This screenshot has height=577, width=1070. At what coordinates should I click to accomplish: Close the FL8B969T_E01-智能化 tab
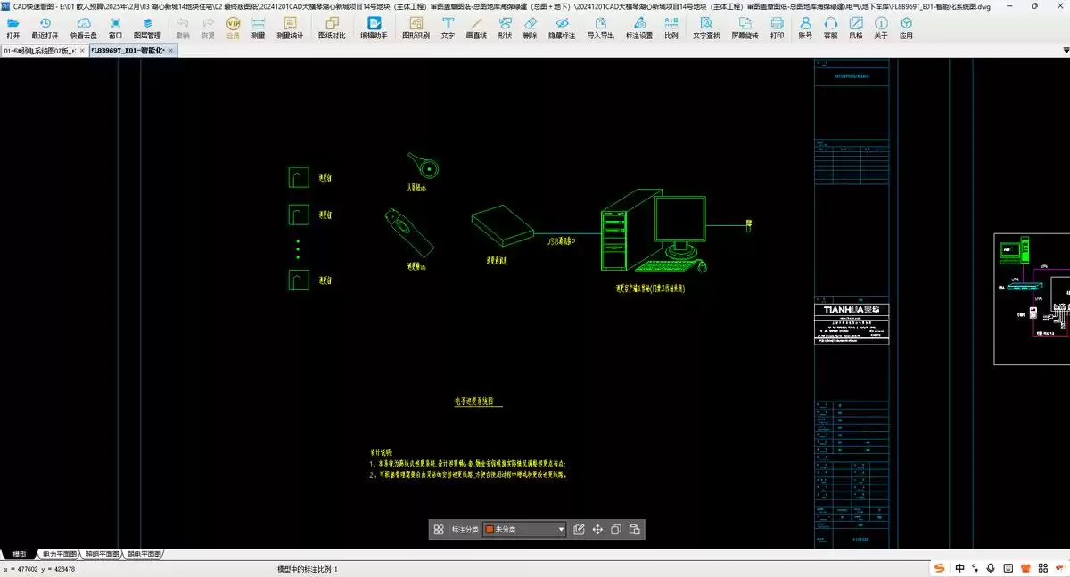pos(172,51)
